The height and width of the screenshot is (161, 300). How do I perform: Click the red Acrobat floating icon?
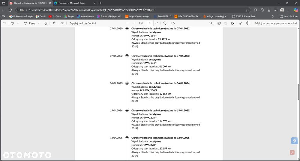click(x=292, y=152)
